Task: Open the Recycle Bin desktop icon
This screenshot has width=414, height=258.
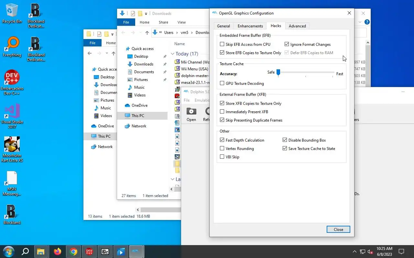Action: [12, 14]
